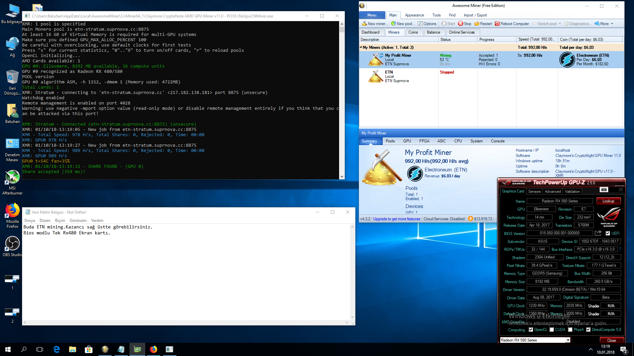
Task: Click the taskbar search magnifier
Action: pos(24,349)
